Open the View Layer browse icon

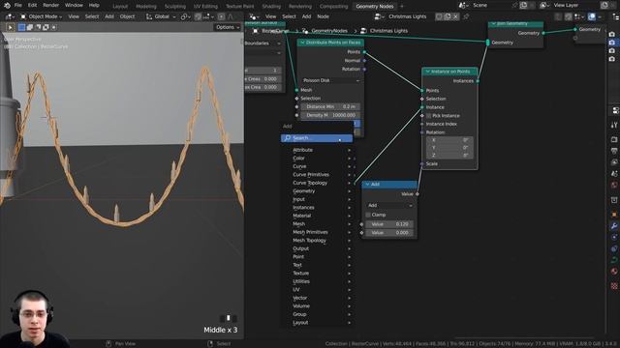pyautogui.click(x=544, y=5)
